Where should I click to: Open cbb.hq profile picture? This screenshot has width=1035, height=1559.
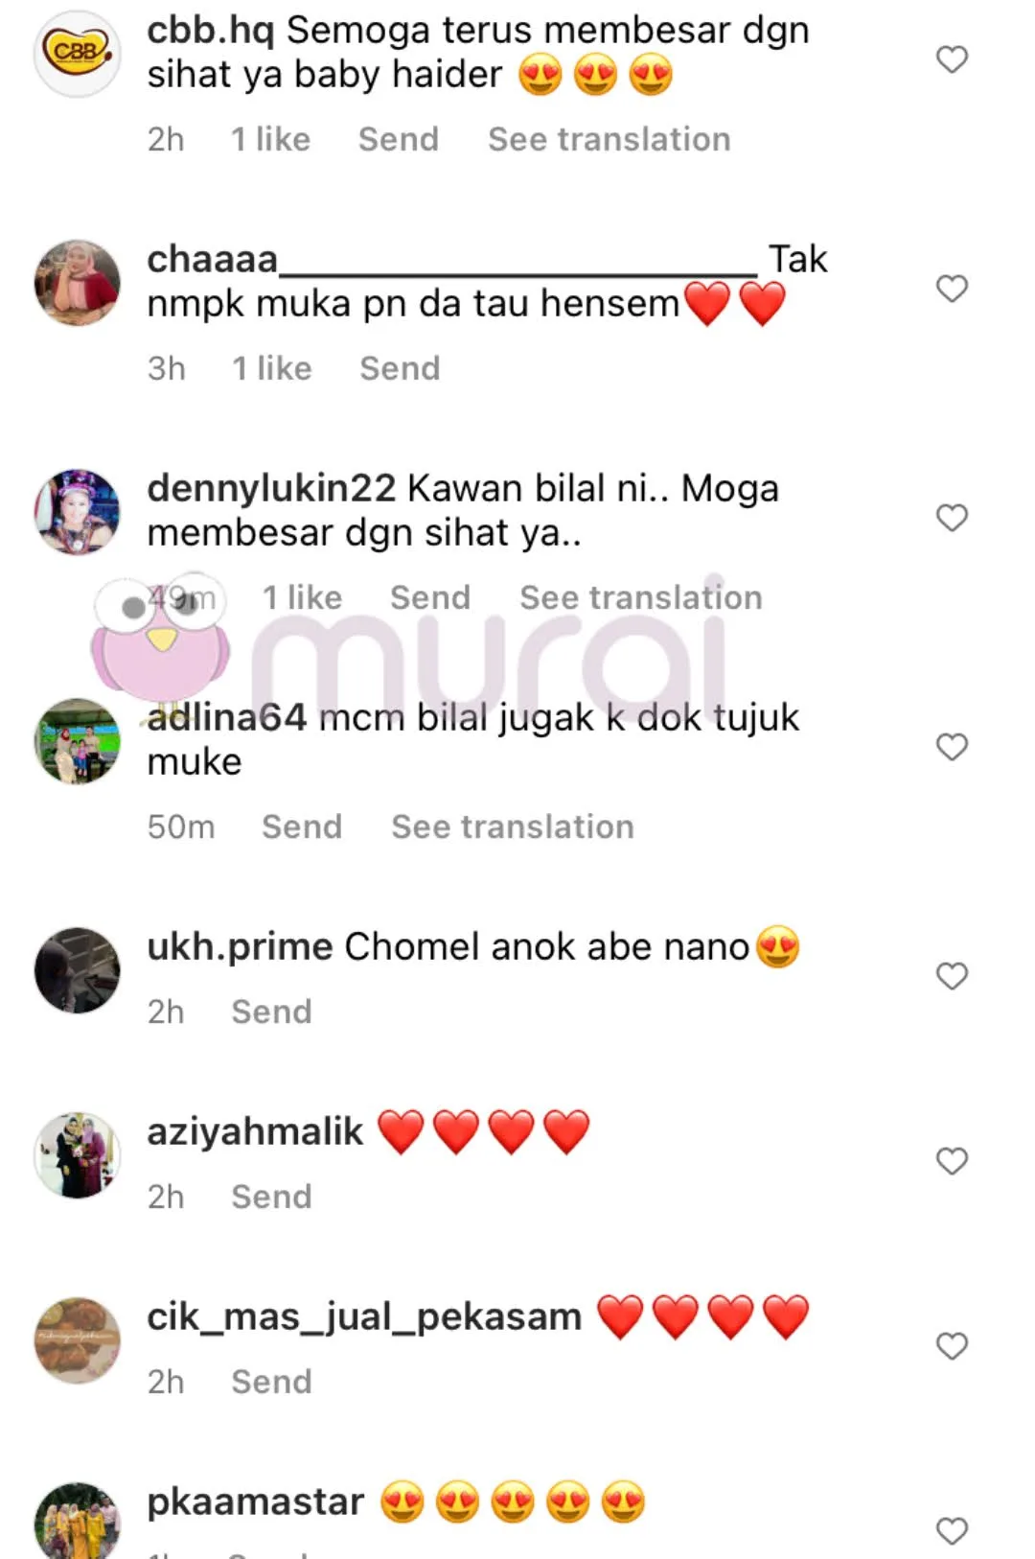tap(78, 54)
